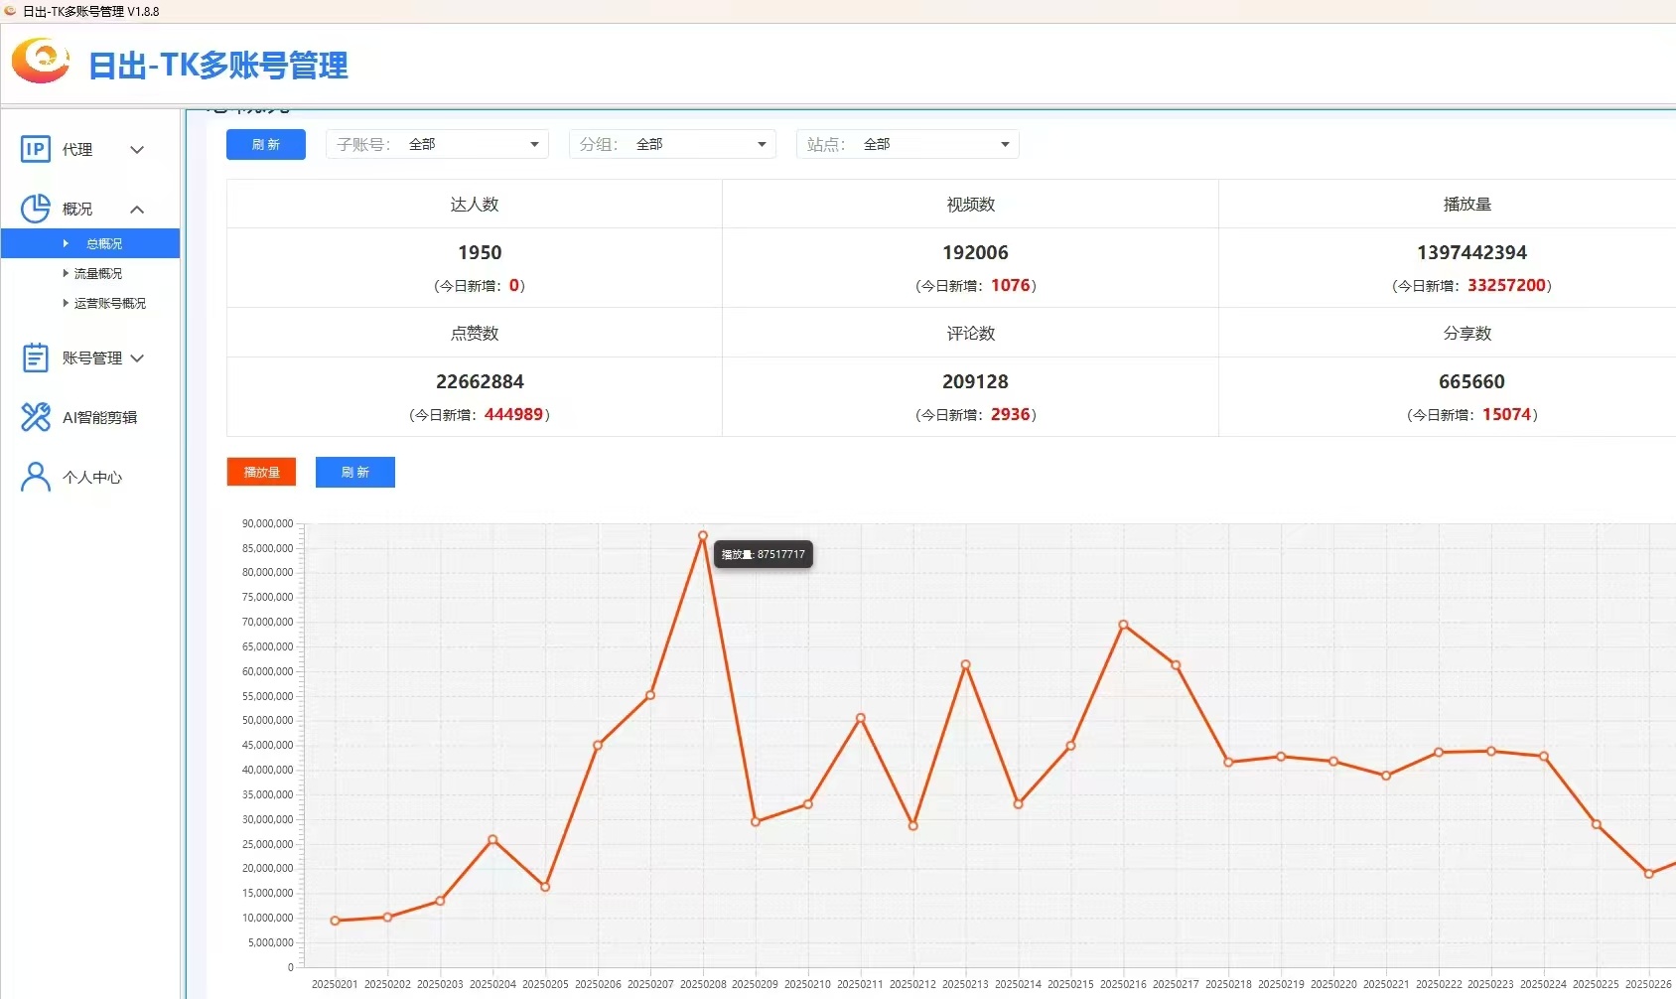Viewport: 1676px width, 999px height.
Task: Click the chart data point for 20250201
Action: 335,921
